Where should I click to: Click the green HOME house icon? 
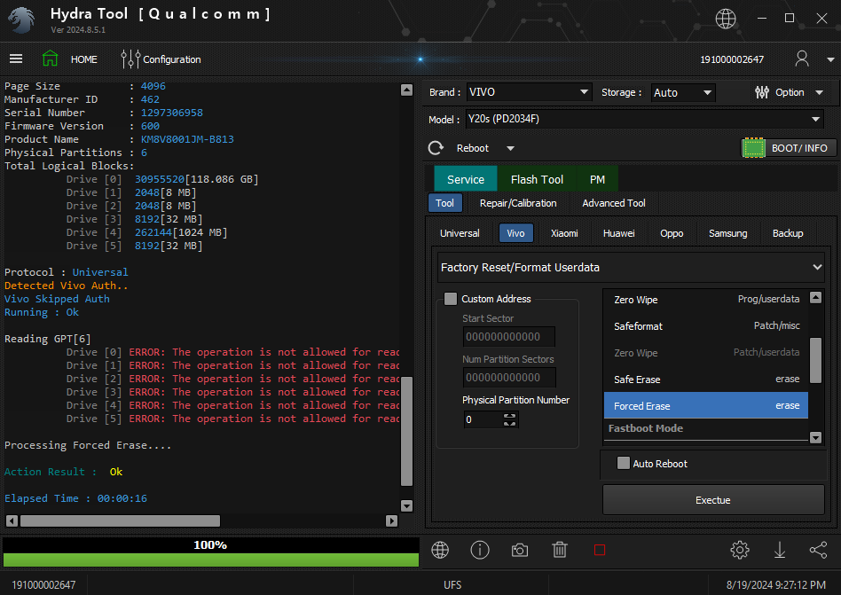pos(51,59)
